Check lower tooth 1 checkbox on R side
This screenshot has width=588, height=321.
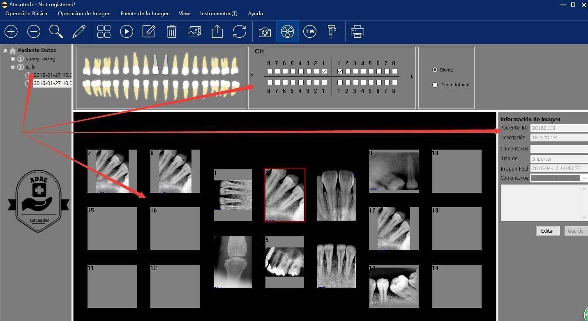coord(324,83)
